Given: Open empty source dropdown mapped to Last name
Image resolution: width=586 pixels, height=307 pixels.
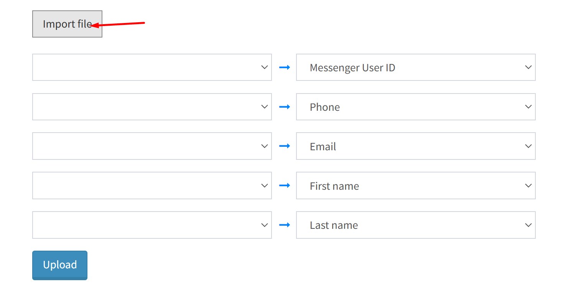Looking at the screenshot, I should pos(152,225).
